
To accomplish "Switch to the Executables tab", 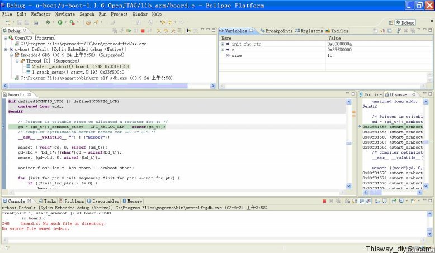I will 103,201.
